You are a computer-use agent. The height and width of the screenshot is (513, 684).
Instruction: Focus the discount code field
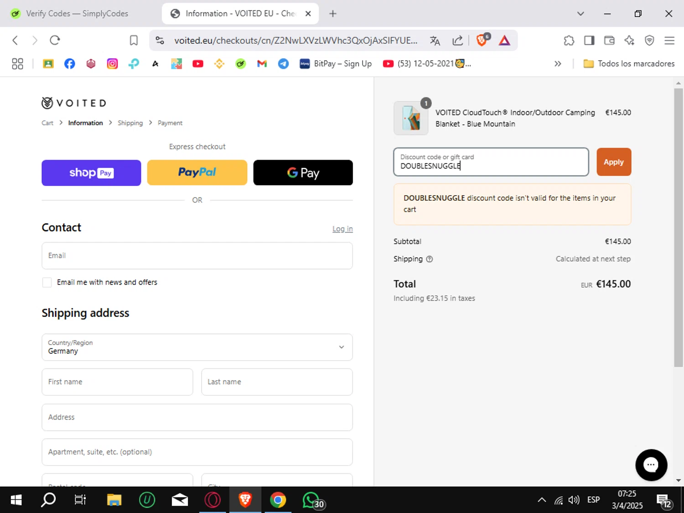(x=491, y=162)
